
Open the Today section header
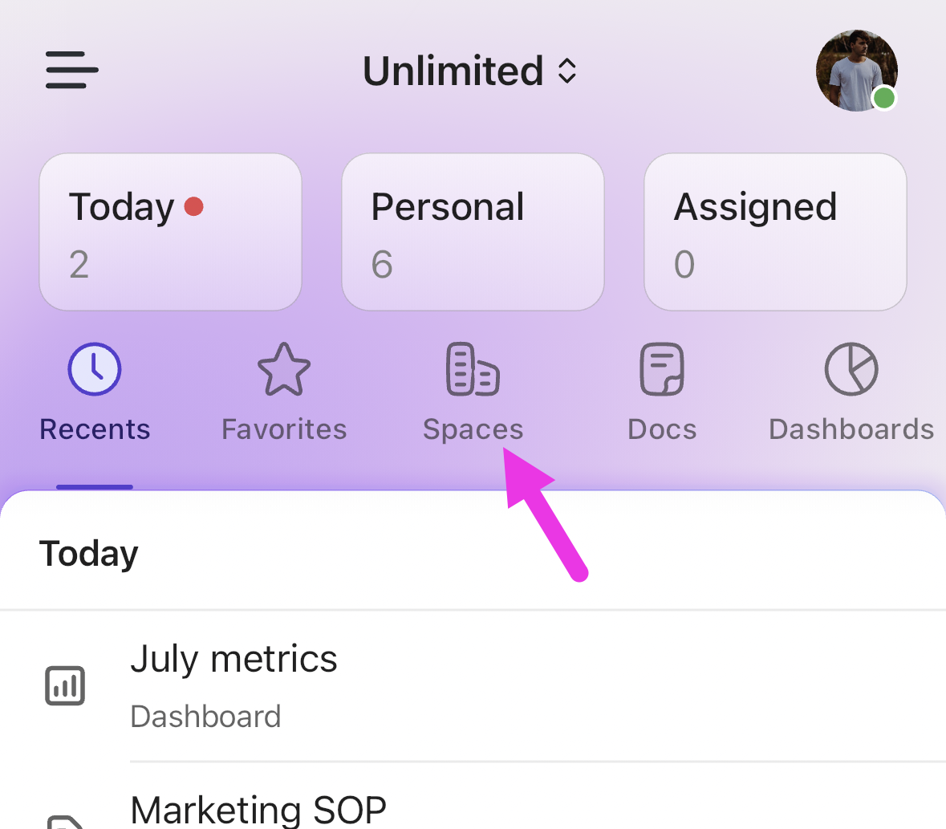coord(88,552)
